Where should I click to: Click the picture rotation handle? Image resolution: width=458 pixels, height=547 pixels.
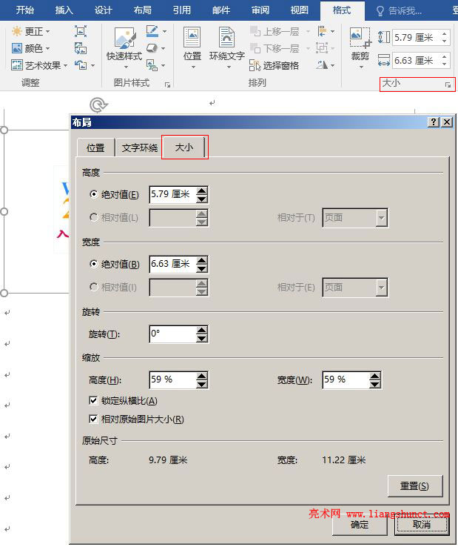(98, 105)
